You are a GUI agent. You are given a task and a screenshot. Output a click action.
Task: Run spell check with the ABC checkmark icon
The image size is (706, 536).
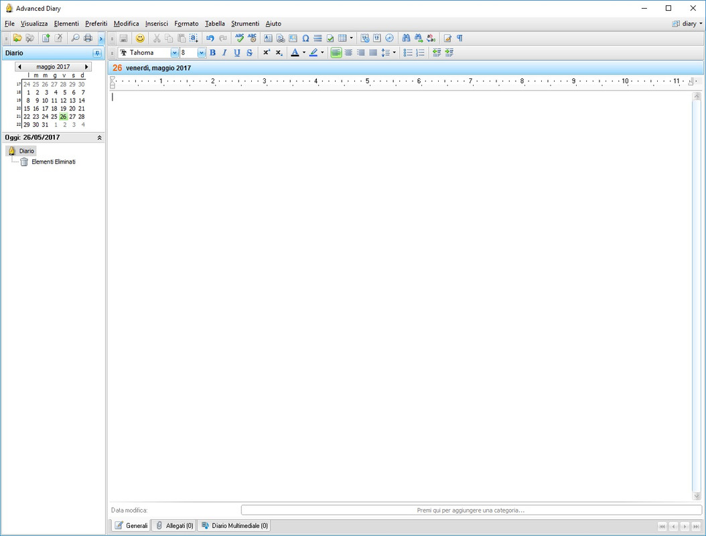[240, 38]
